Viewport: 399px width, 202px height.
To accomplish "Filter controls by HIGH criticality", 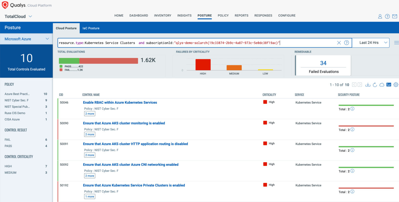I will coord(8,166).
